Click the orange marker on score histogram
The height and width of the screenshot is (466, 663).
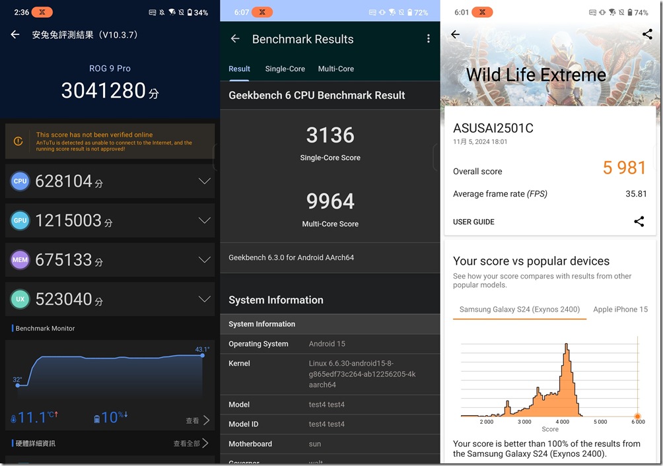point(637,416)
